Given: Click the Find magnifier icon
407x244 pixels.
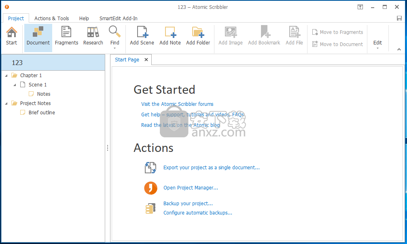Looking at the screenshot, I should point(115,32).
